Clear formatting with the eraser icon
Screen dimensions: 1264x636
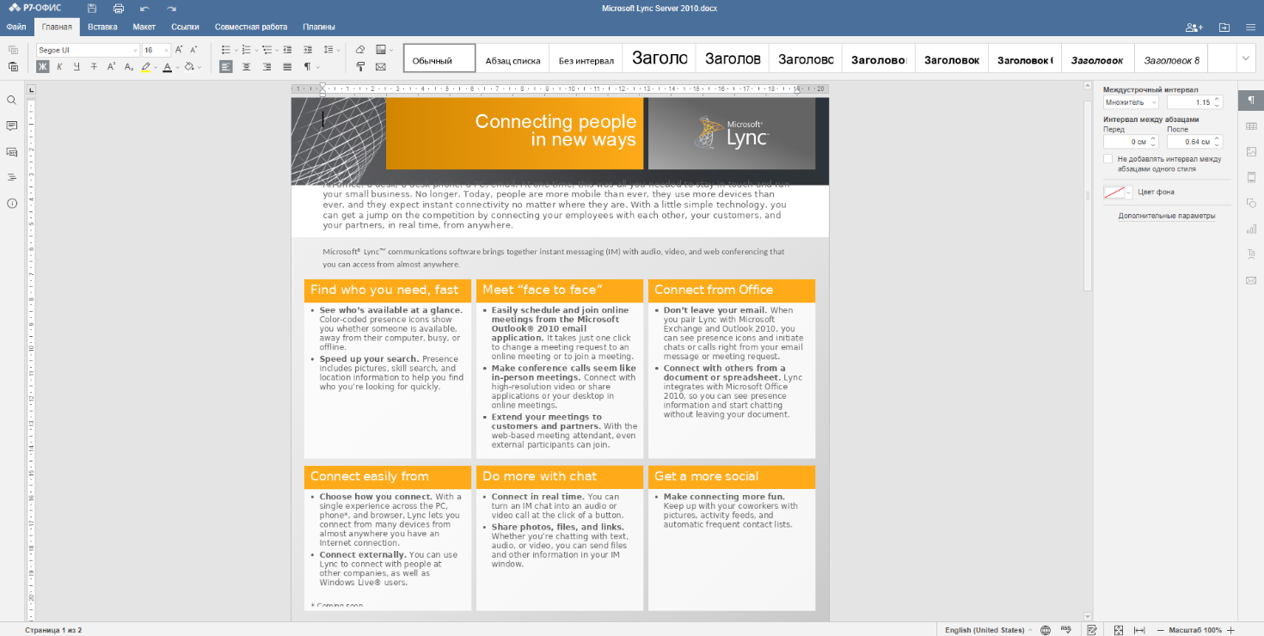pos(360,50)
